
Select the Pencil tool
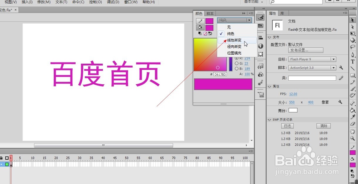[x=353, y=82]
